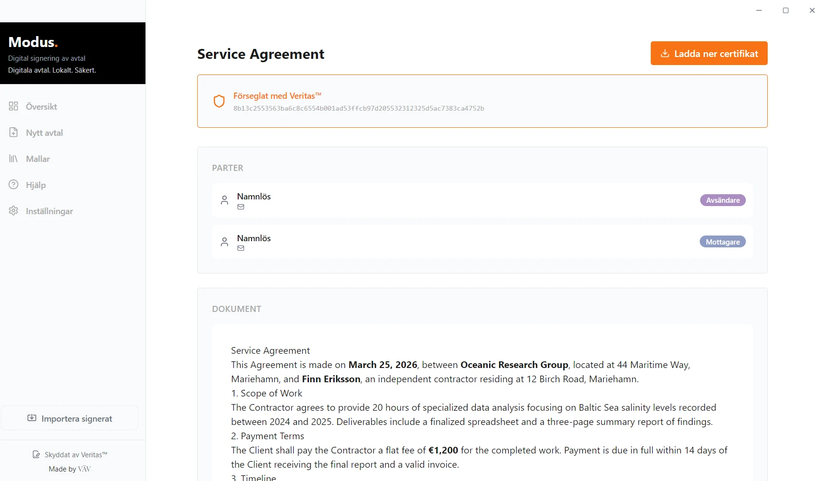The image size is (820, 481).
Task: Click the sender's envelope email icon
Action: pyautogui.click(x=241, y=207)
